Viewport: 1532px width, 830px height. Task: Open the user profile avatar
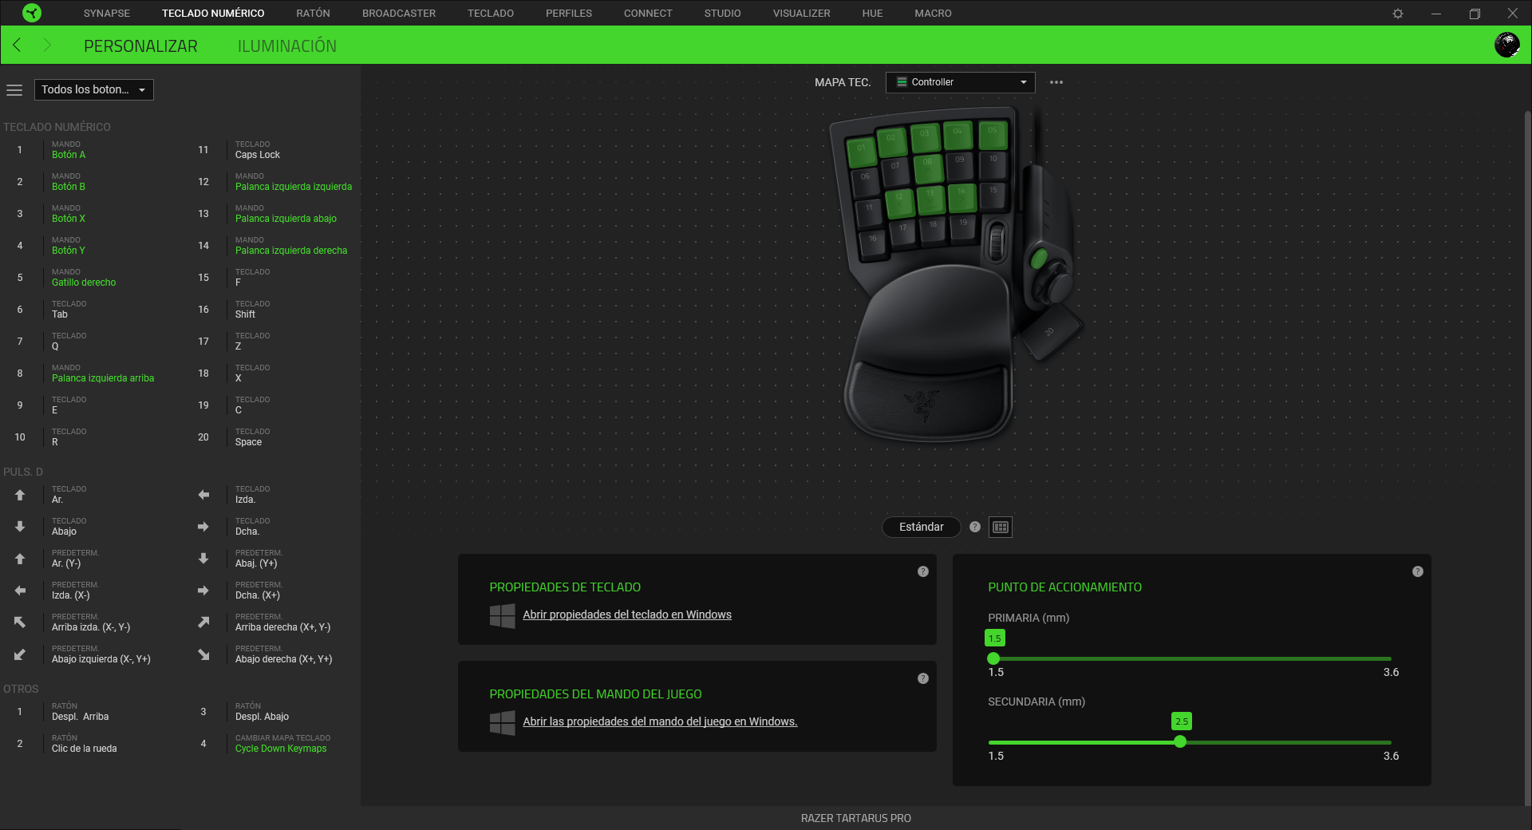coord(1506,45)
